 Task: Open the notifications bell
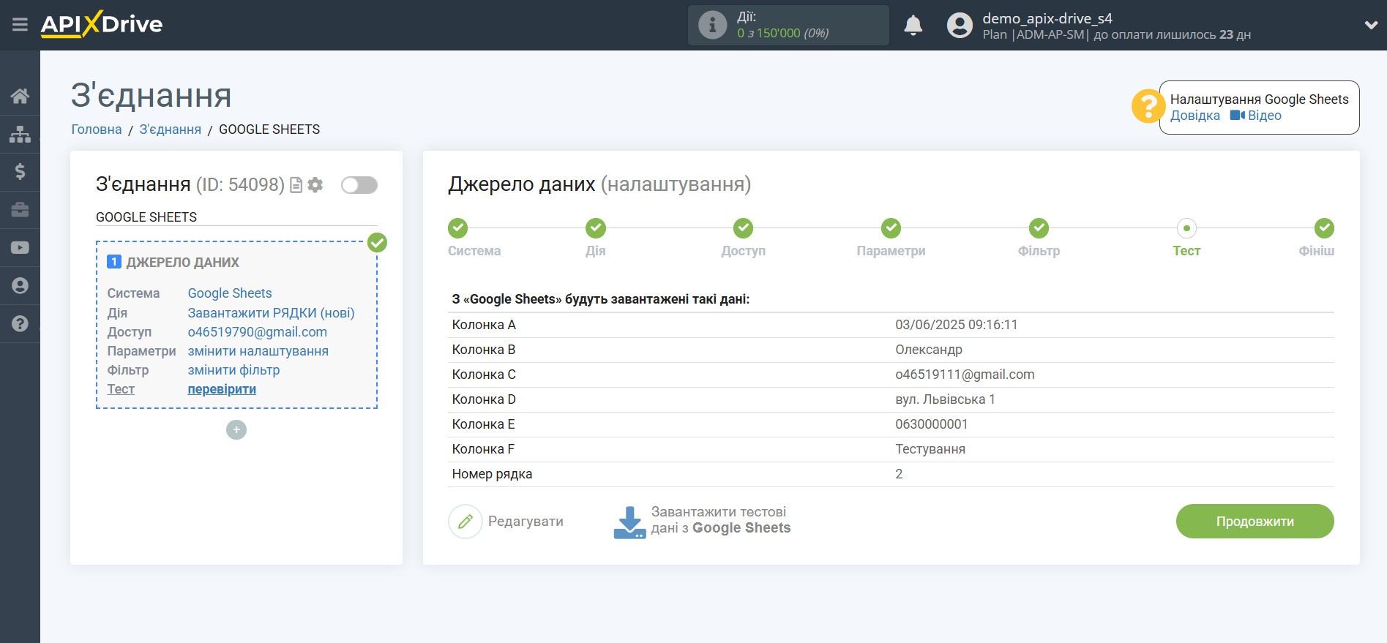tap(913, 25)
